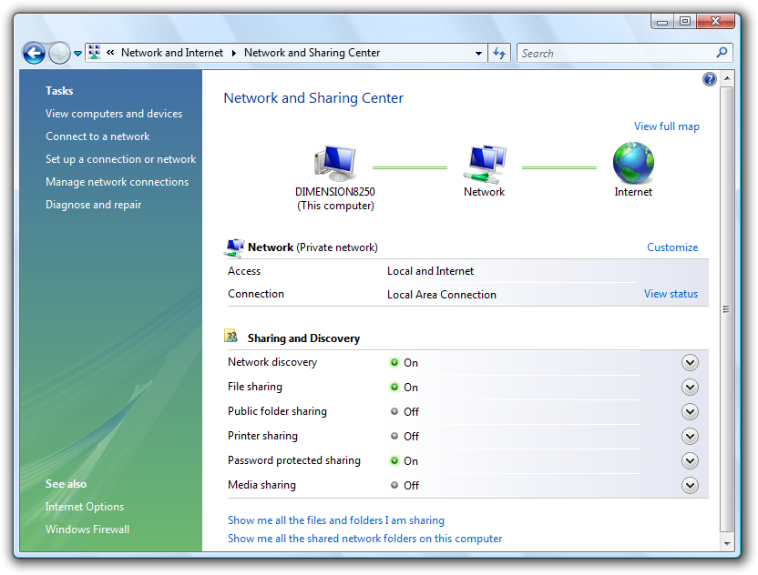Image resolution: width=758 pixels, height=575 pixels.
Task: Click the small Private network icon
Action: (x=234, y=247)
